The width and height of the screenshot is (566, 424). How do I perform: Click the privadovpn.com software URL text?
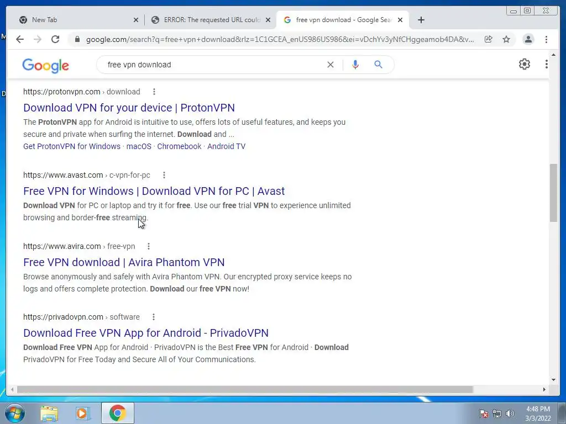coord(81,317)
